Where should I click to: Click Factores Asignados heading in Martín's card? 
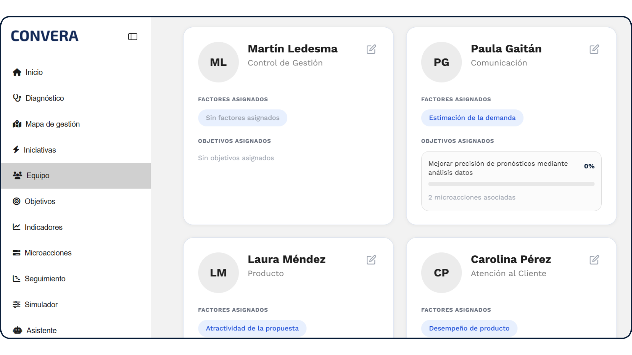pos(233,99)
